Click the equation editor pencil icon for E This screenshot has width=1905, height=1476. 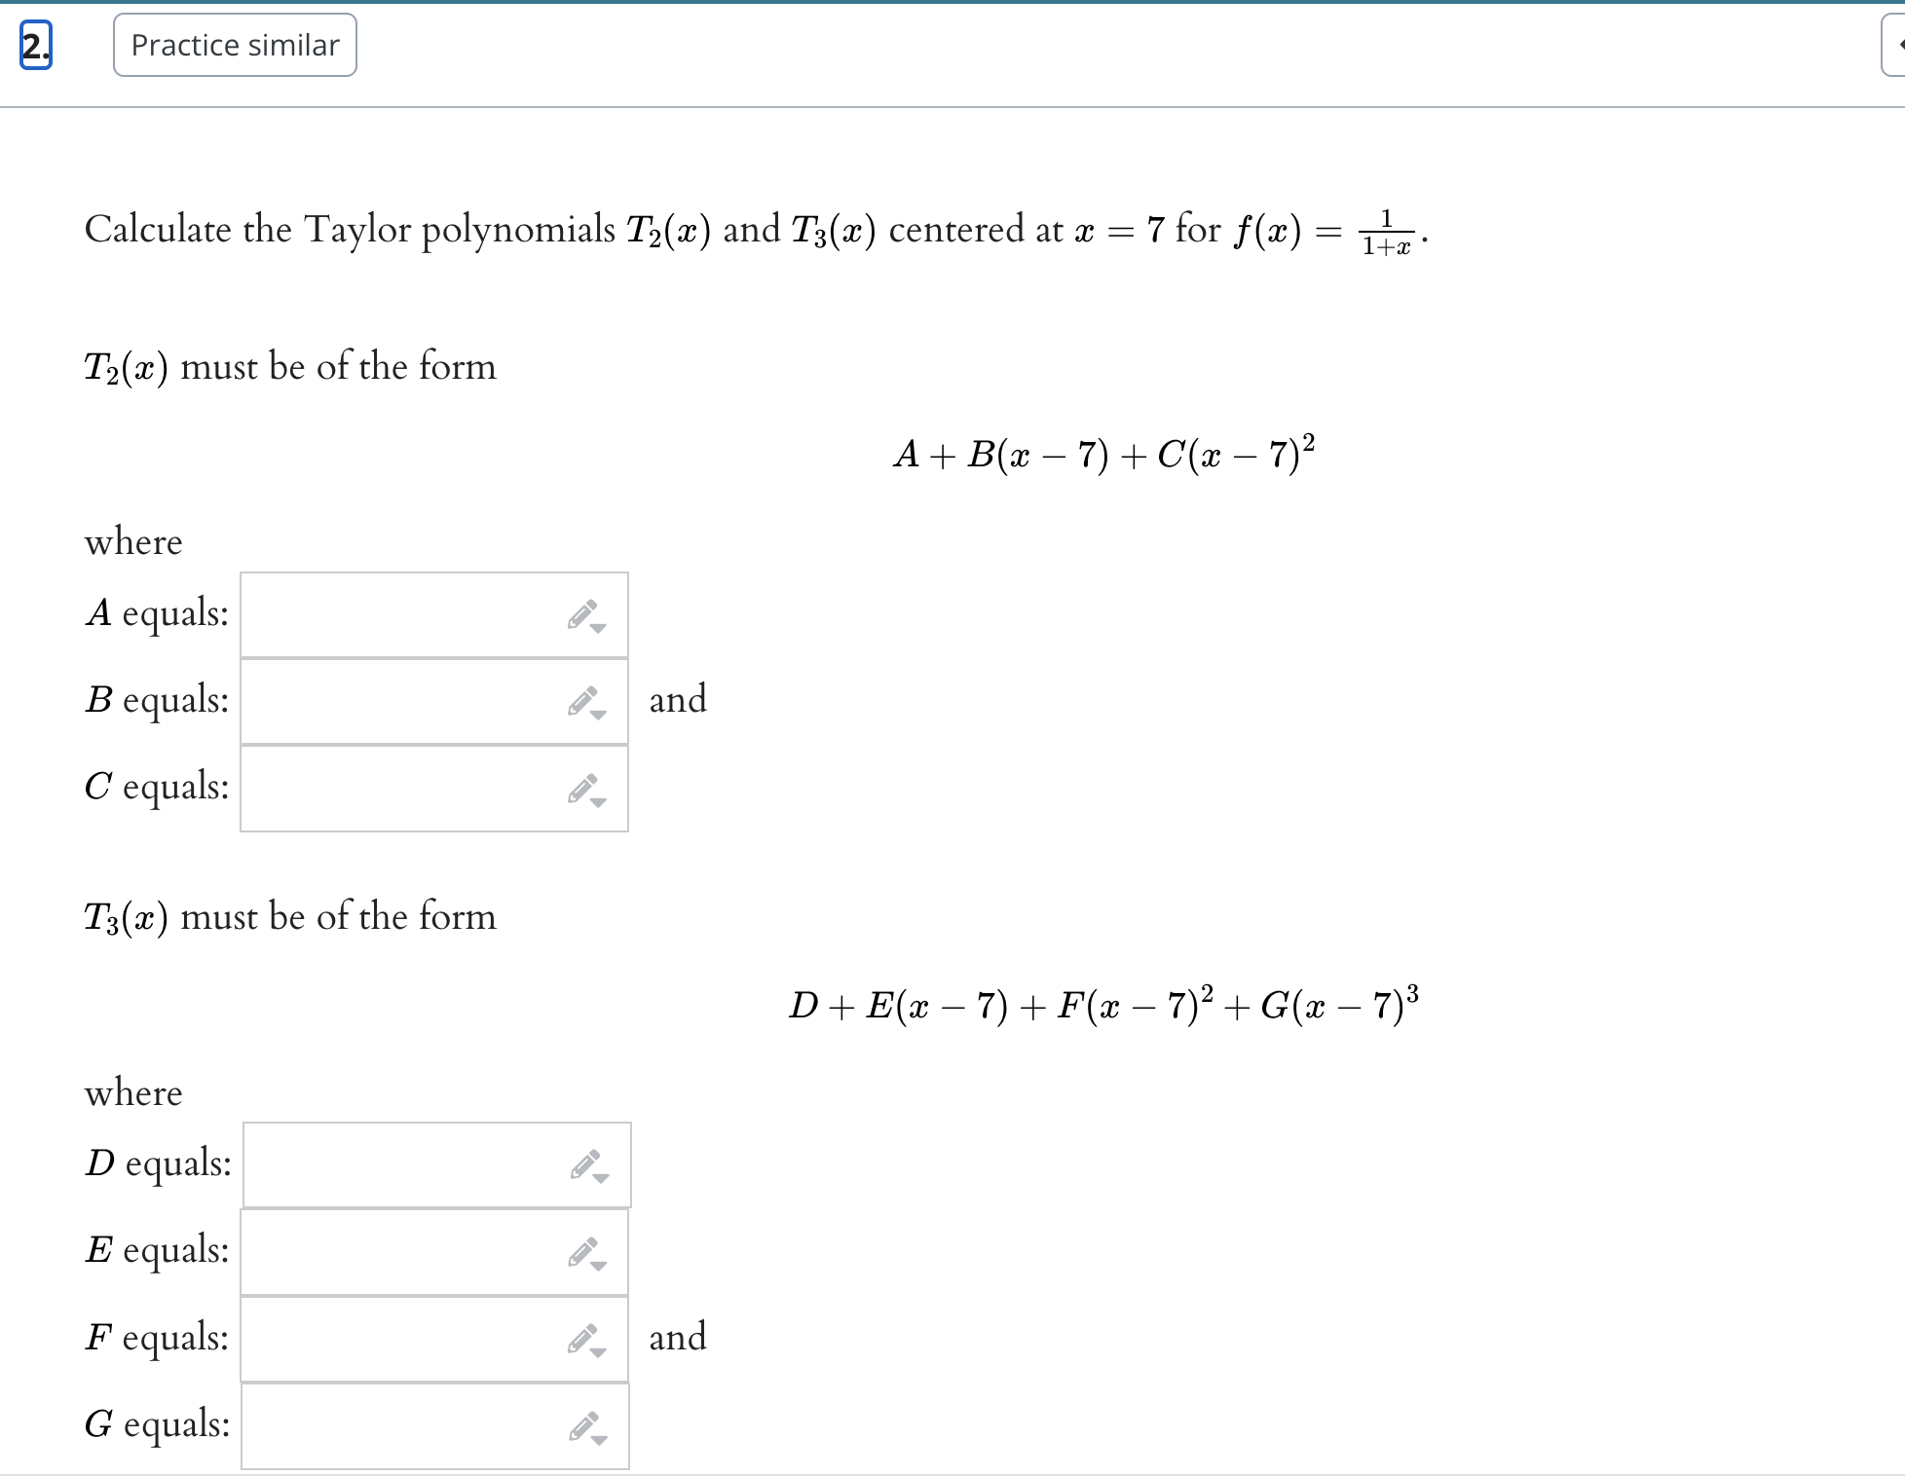coord(584,1251)
